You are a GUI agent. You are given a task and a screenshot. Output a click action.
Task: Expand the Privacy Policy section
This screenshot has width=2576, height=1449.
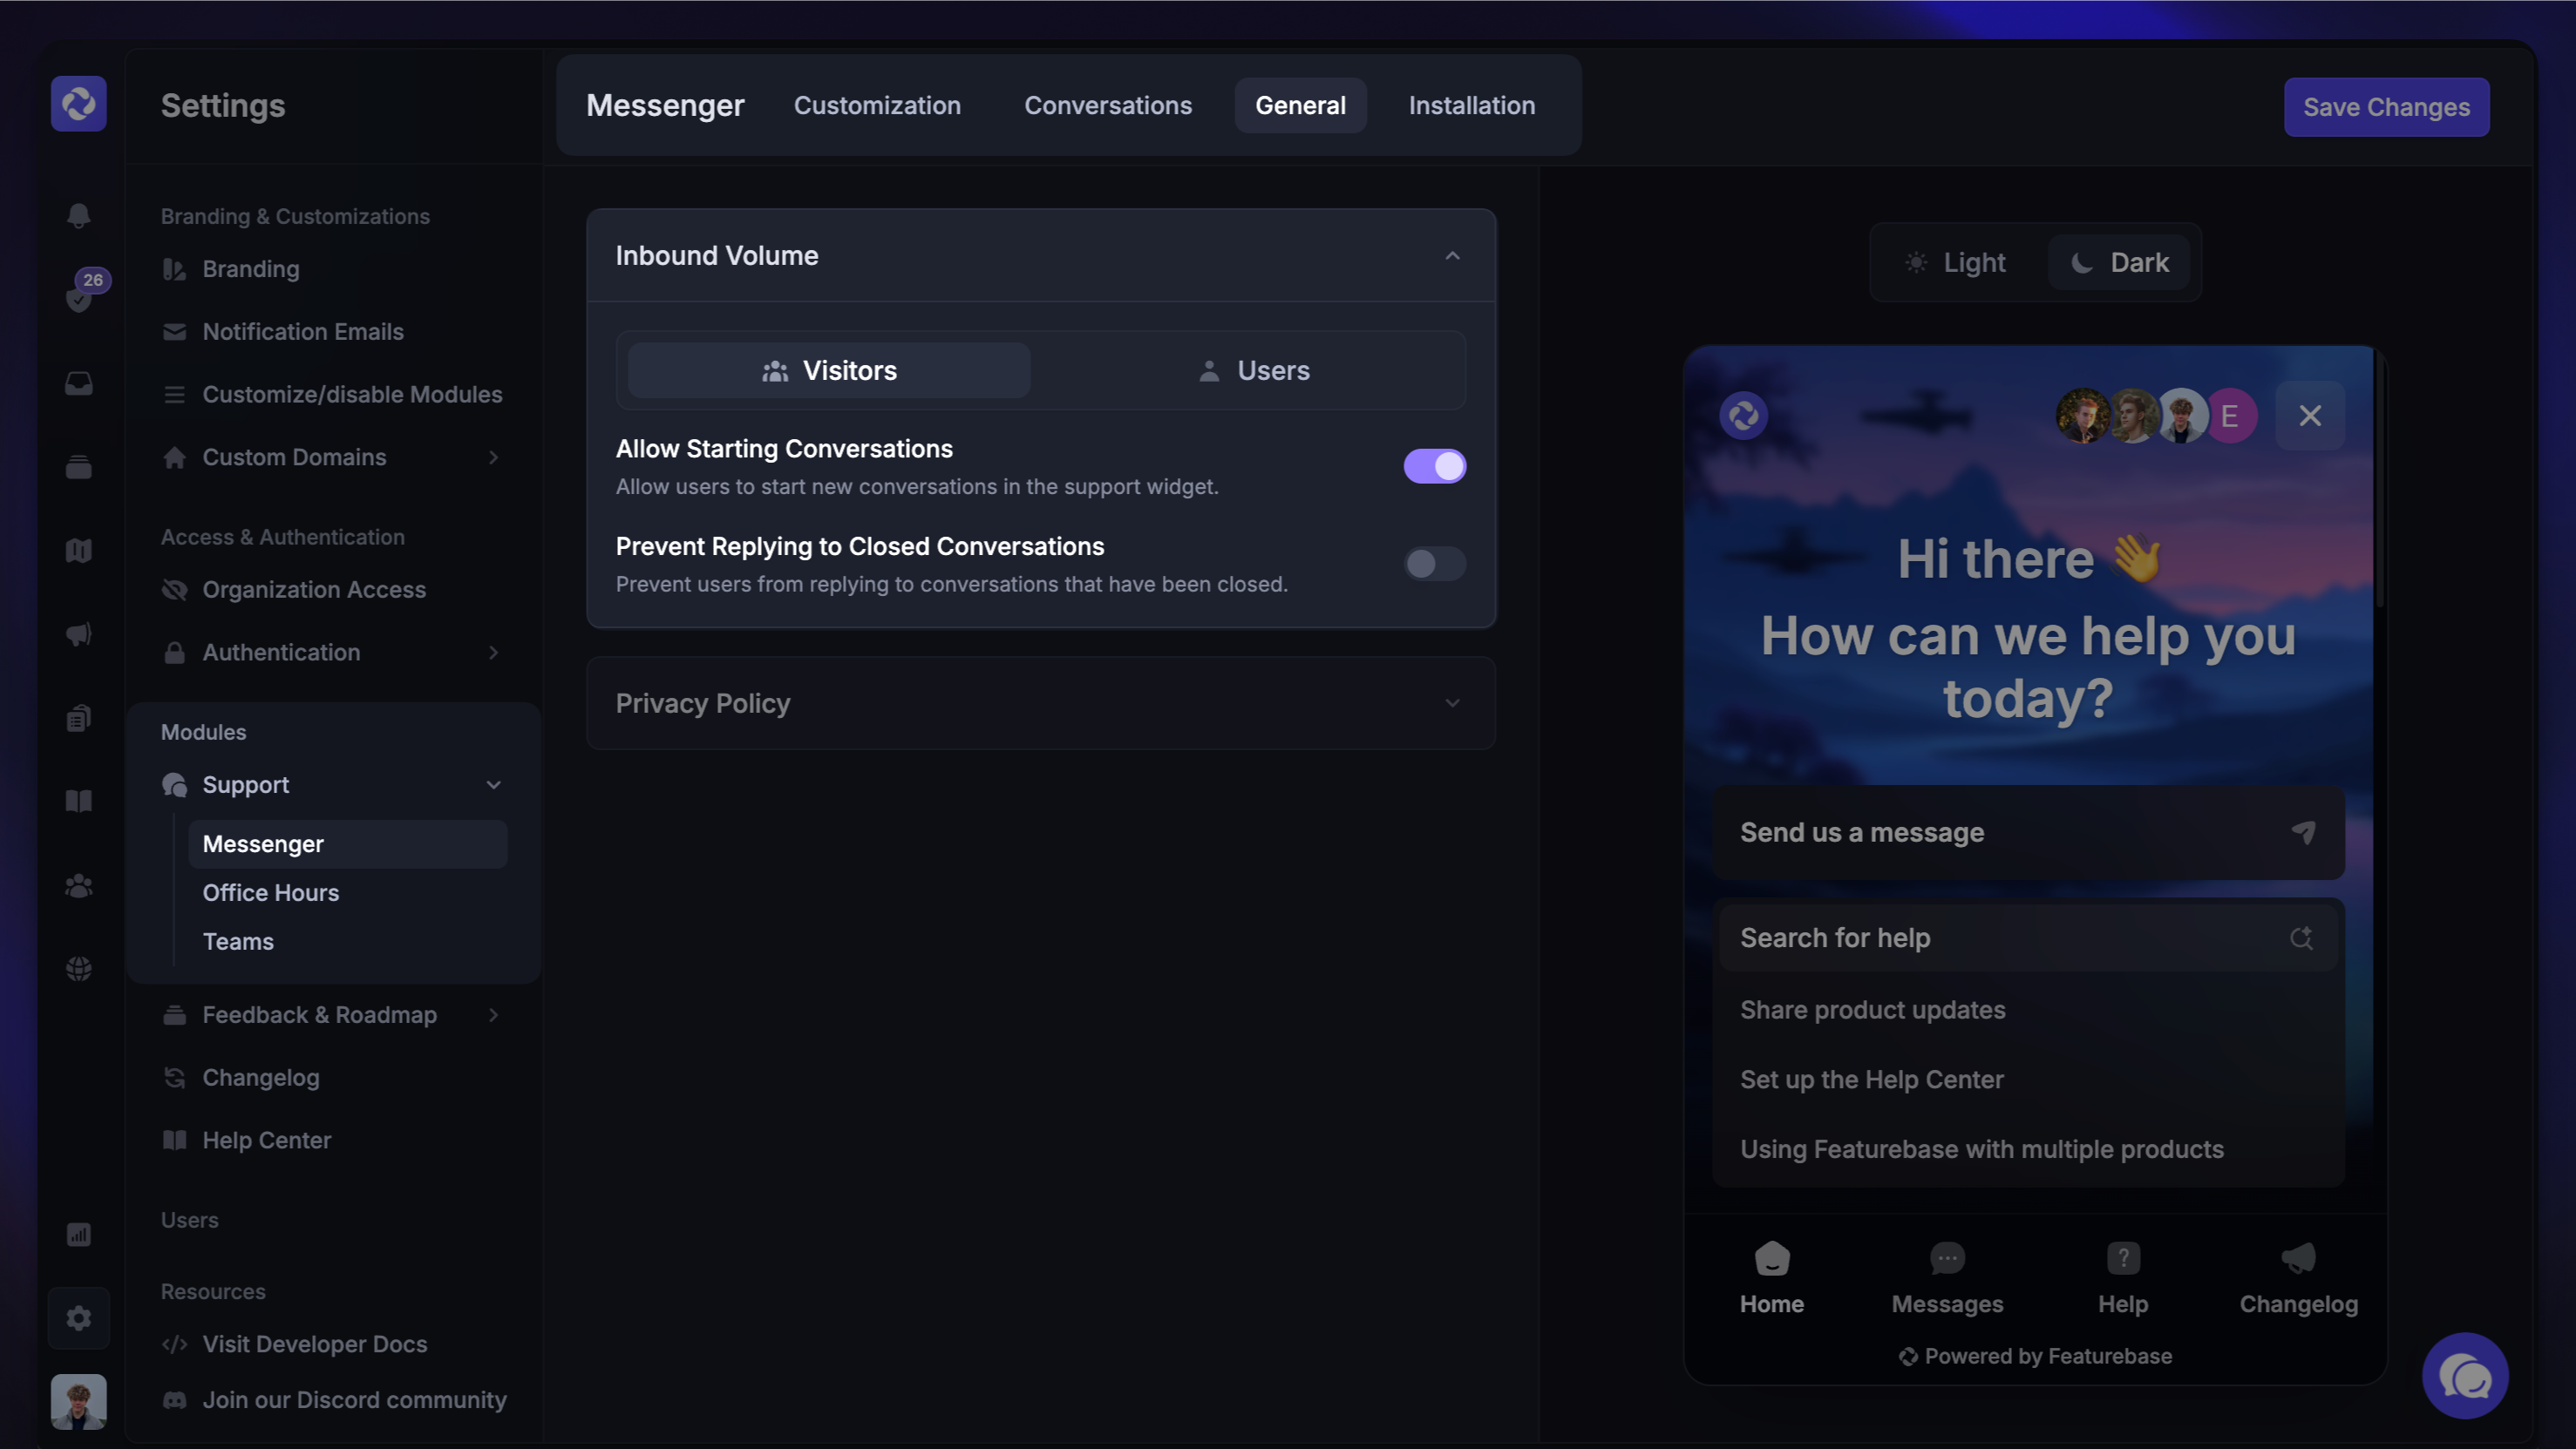coord(1452,703)
